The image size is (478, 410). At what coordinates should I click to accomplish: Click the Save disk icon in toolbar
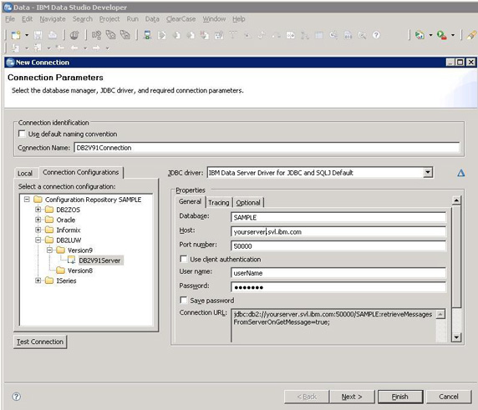point(38,35)
